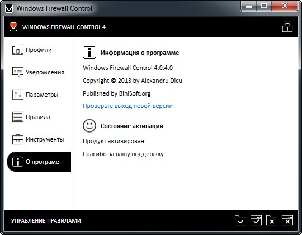Click the padlock icon in header
This screenshot has height=235, width=302.
pos(287,27)
